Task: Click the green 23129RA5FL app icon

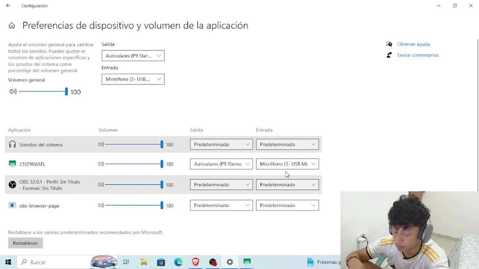Action: pyautogui.click(x=12, y=164)
